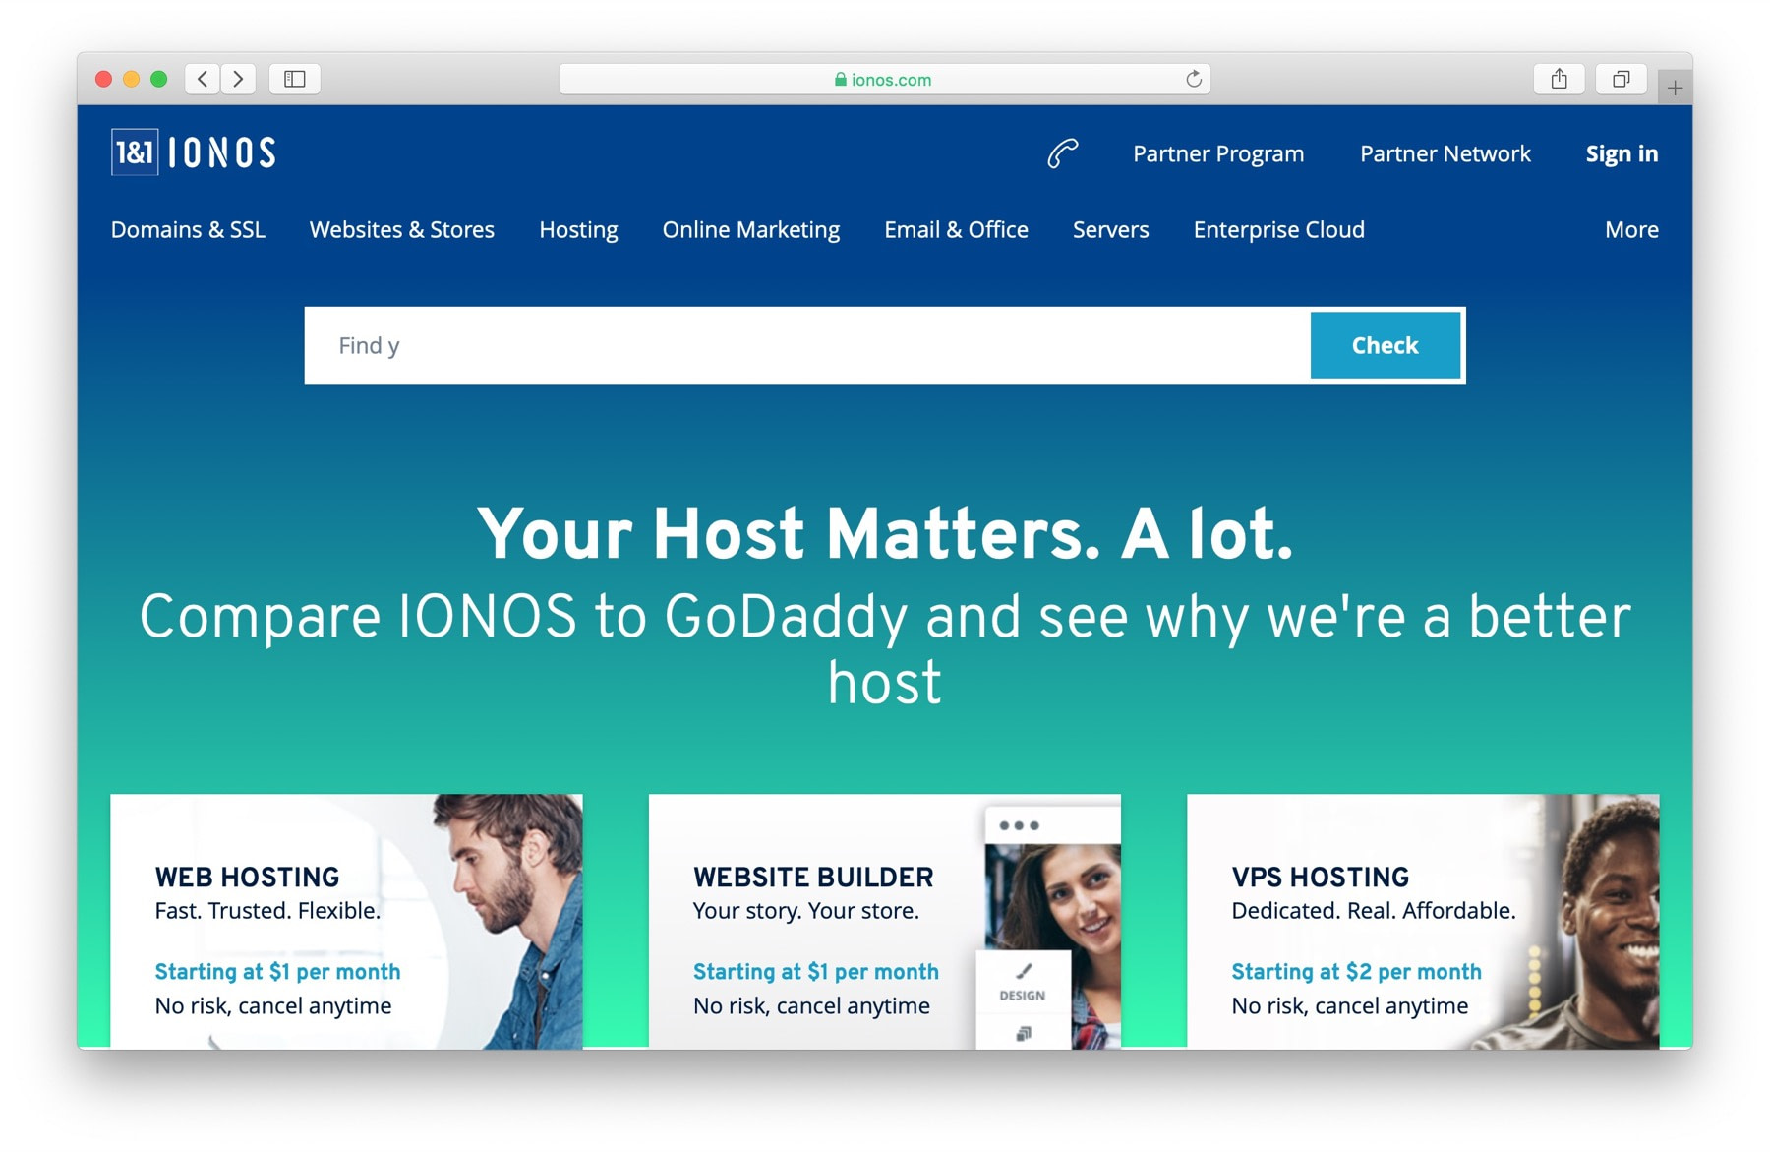Click the Check button
This screenshot has width=1770, height=1152.
coord(1385,345)
